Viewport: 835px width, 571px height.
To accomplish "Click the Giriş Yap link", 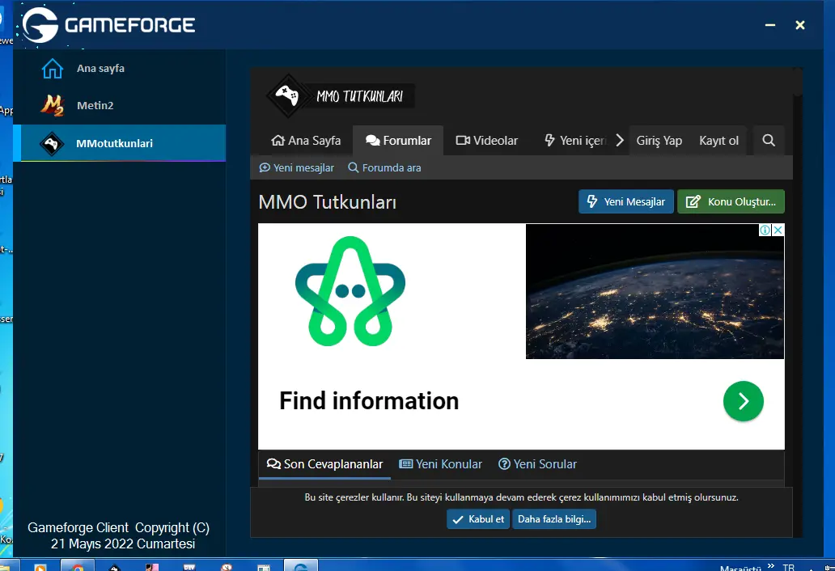I will tap(659, 141).
